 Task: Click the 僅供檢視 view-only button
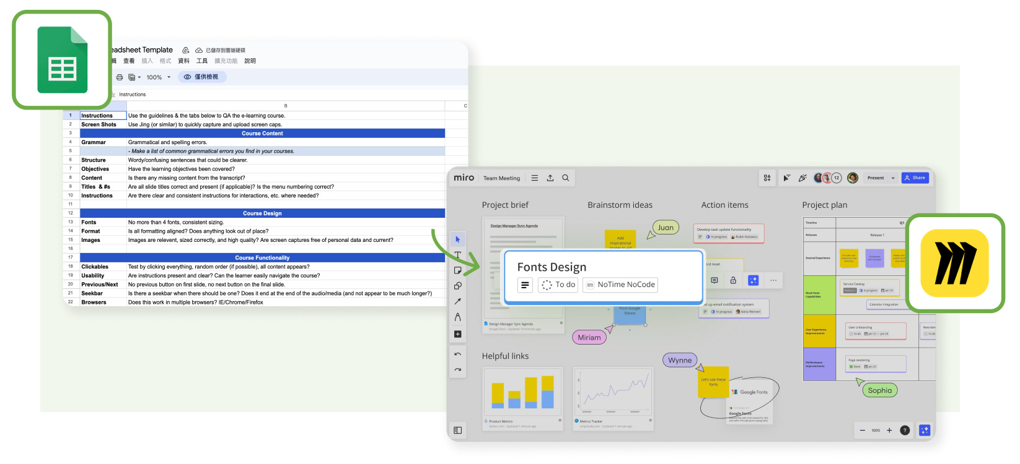(x=202, y=77)
